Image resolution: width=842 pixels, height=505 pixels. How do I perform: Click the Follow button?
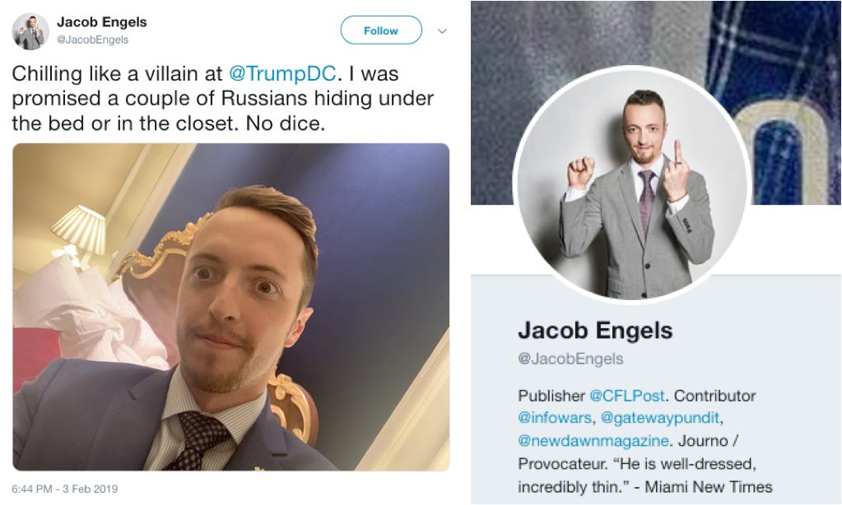click(x=381, y=30)
